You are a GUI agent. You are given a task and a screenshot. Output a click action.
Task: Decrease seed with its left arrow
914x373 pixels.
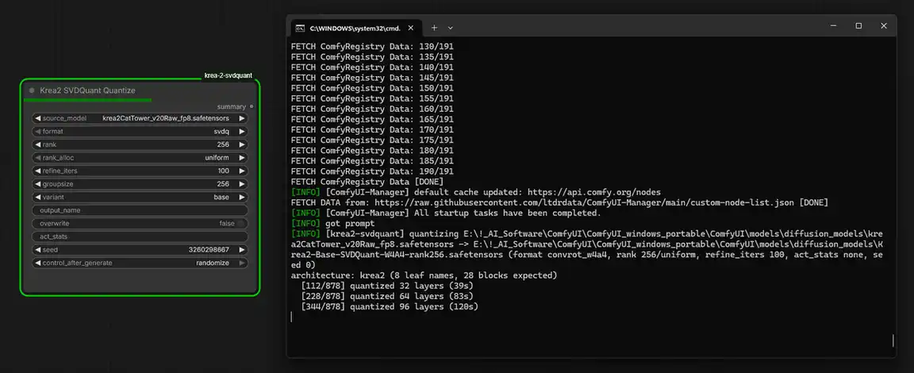coord(38,250)
